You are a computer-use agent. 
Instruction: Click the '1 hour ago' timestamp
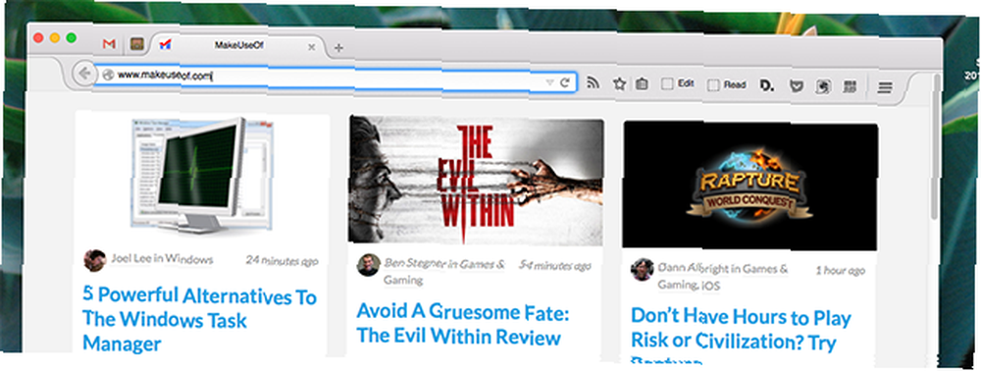click(x=841, y=270)
